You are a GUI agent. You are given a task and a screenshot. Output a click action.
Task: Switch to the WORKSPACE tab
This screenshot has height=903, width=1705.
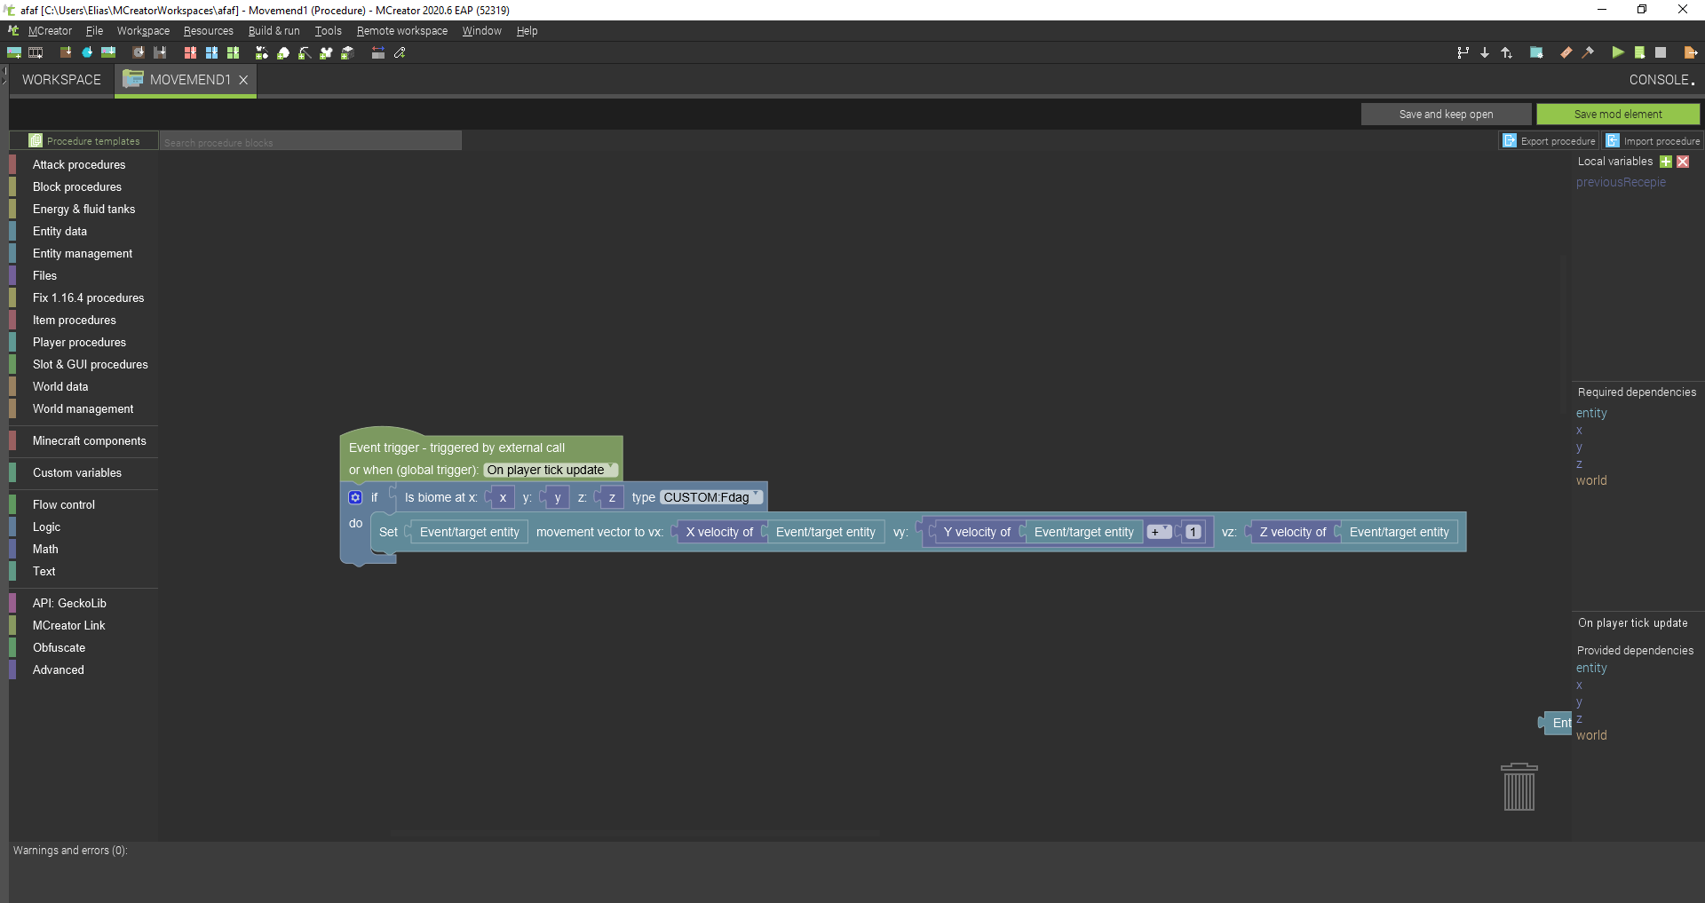61,80
